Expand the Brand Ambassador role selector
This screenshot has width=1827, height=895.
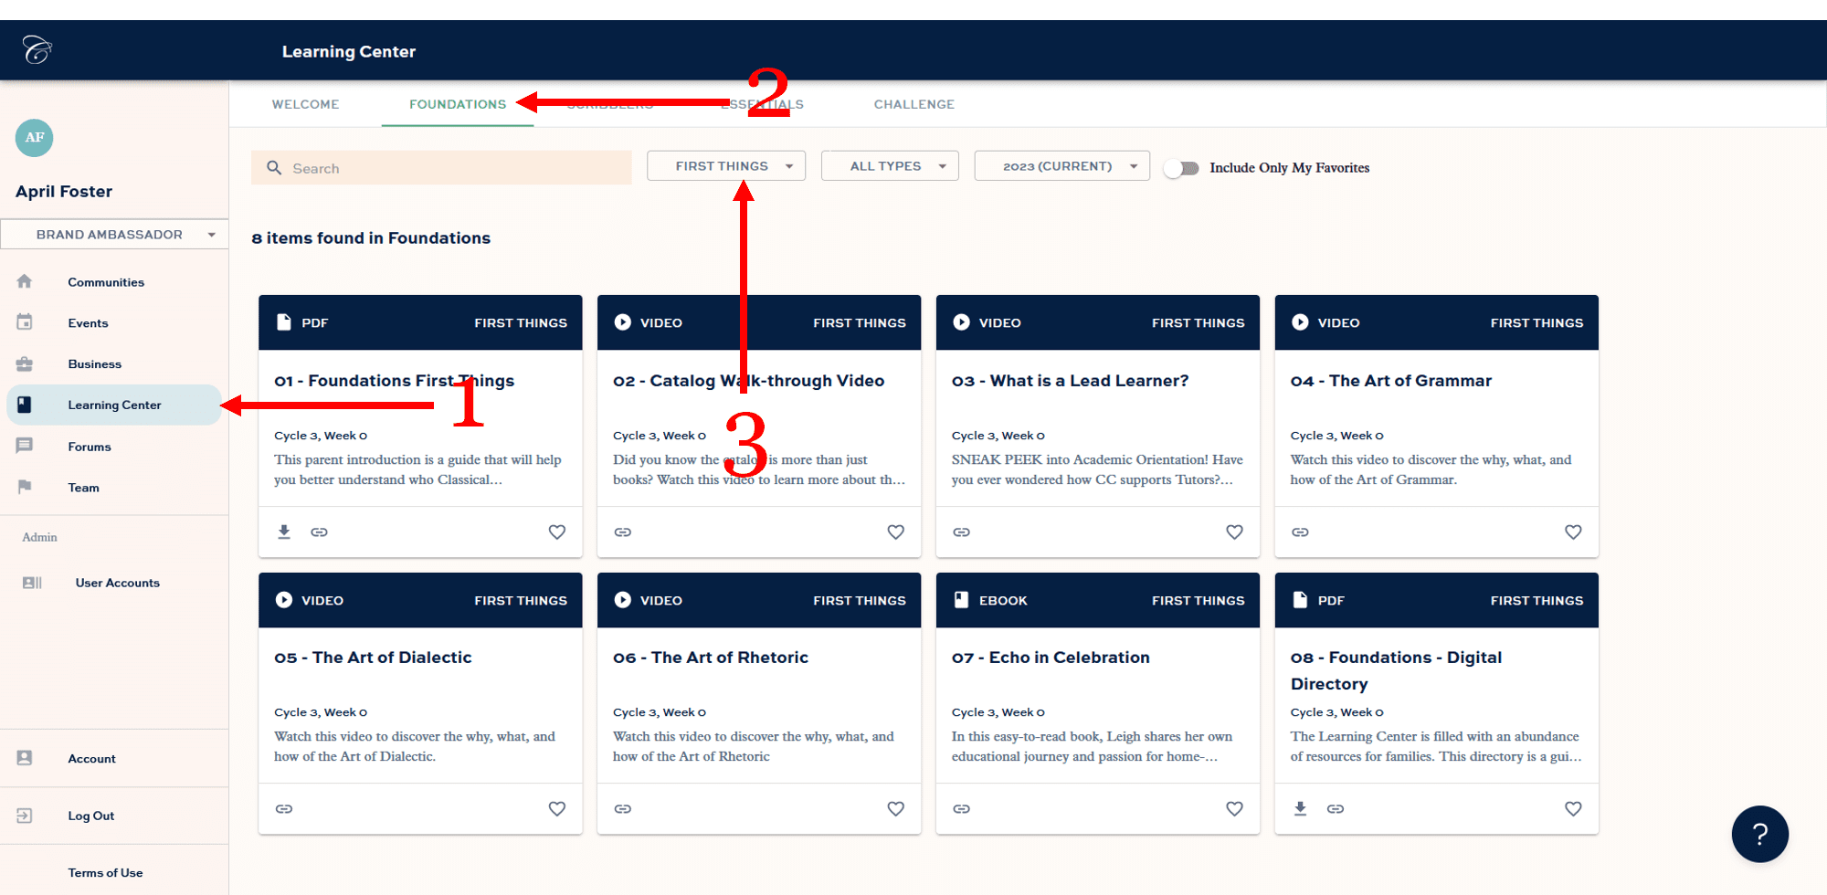point(114,234)
